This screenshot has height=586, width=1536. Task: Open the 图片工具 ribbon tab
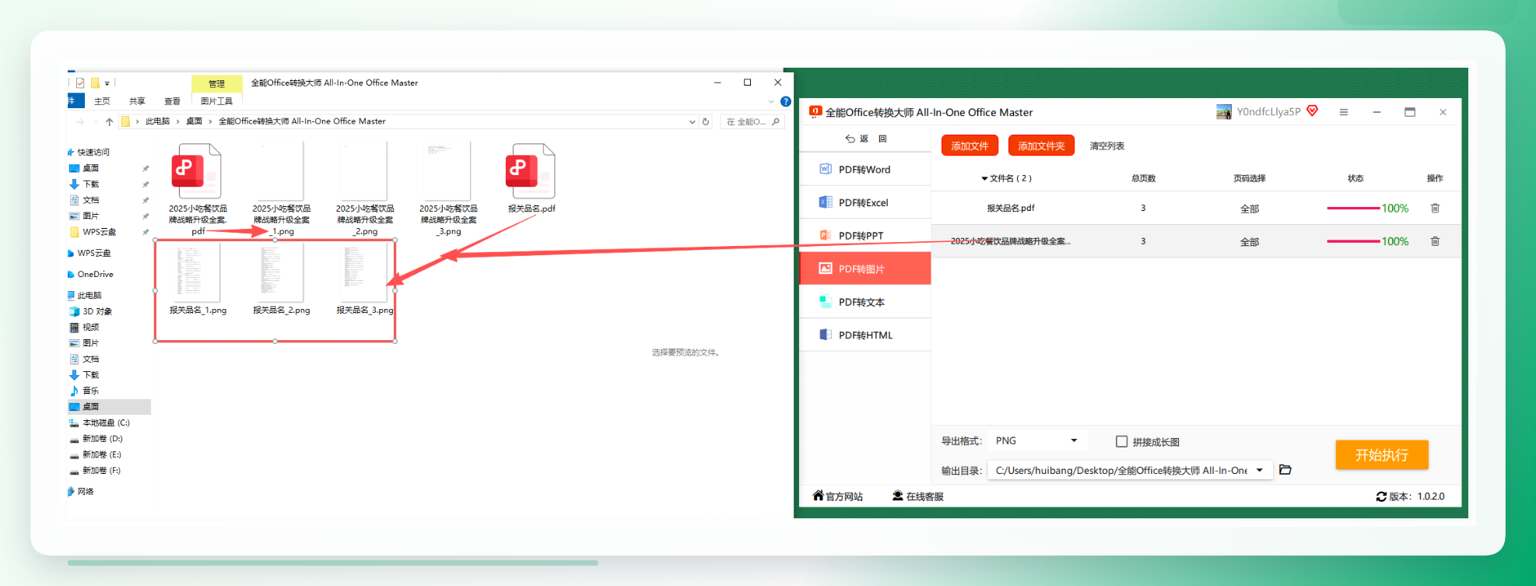216,101
